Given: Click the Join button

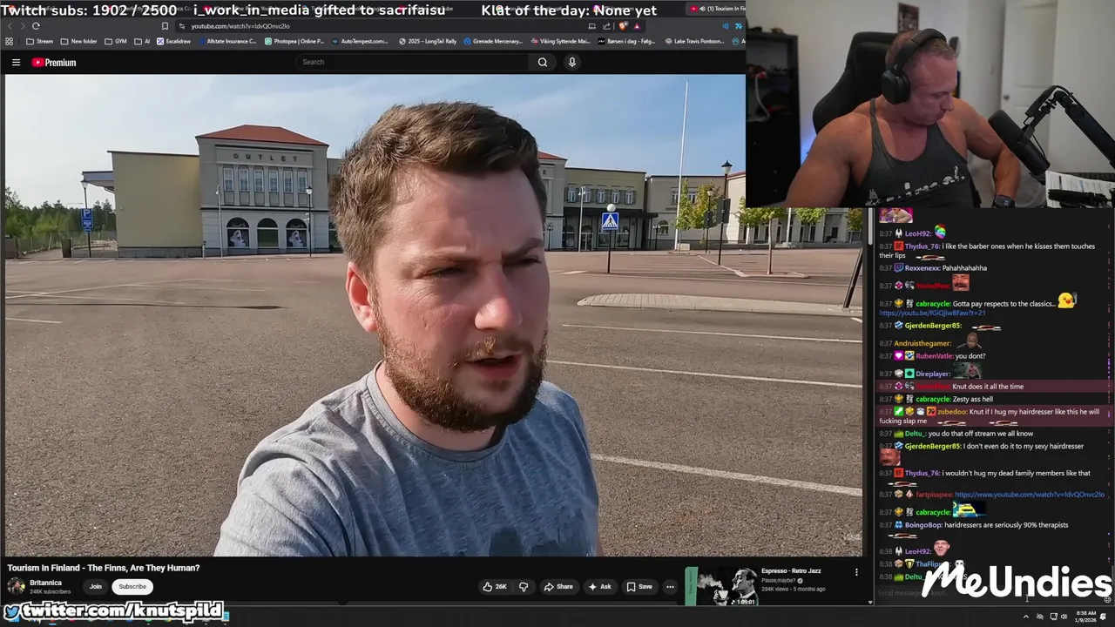Looking at the screenshot, I should tap(95, 587).
